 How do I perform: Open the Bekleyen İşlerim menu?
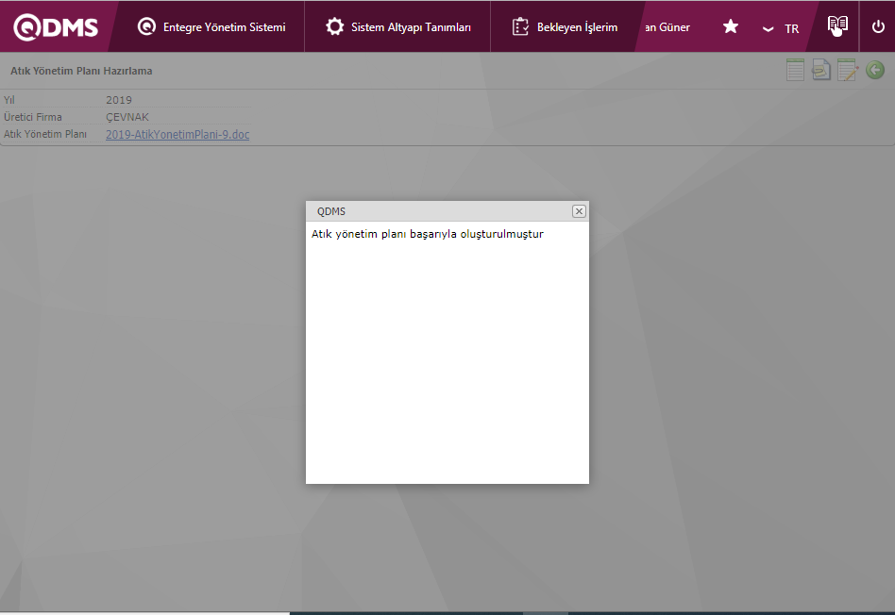point(565,26)
